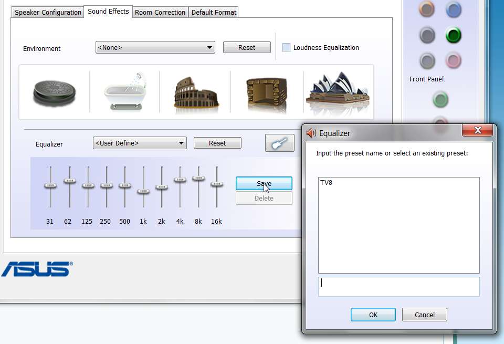Click the preset name input field
Image resolution: width=504 pixels, height=344 pixels.
(x=399, y=287)
